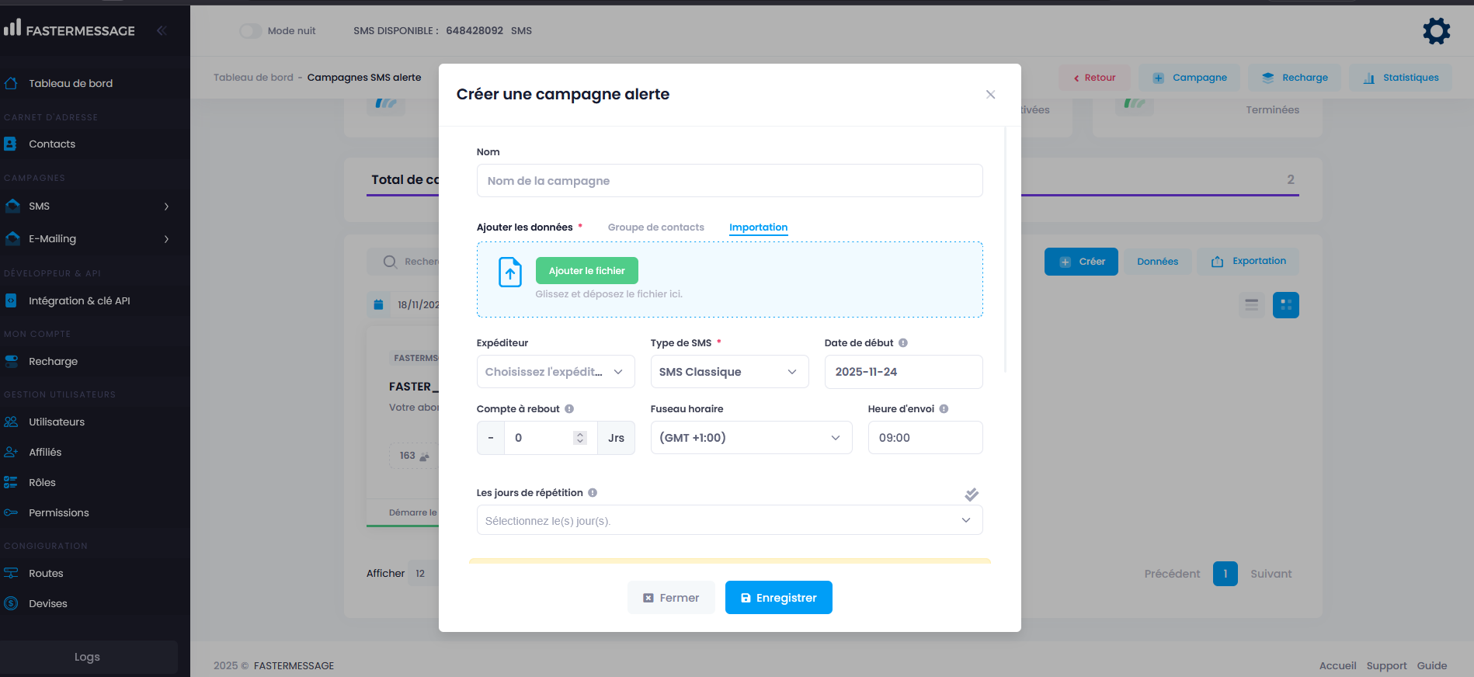Image resolution: width=1474 pixels, height=677 pixels.
Task: Click info icon beside Heure d'envoi
Action: point(944,409)
